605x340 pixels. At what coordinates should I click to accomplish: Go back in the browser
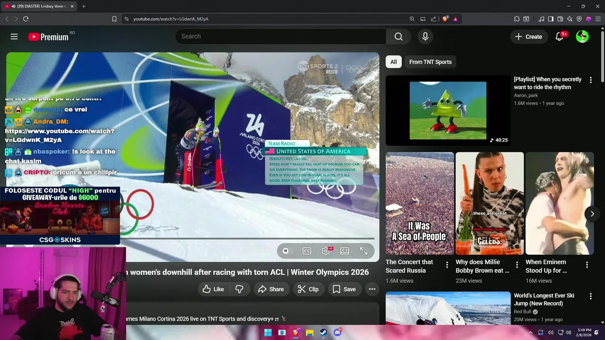tap(7, 19)
